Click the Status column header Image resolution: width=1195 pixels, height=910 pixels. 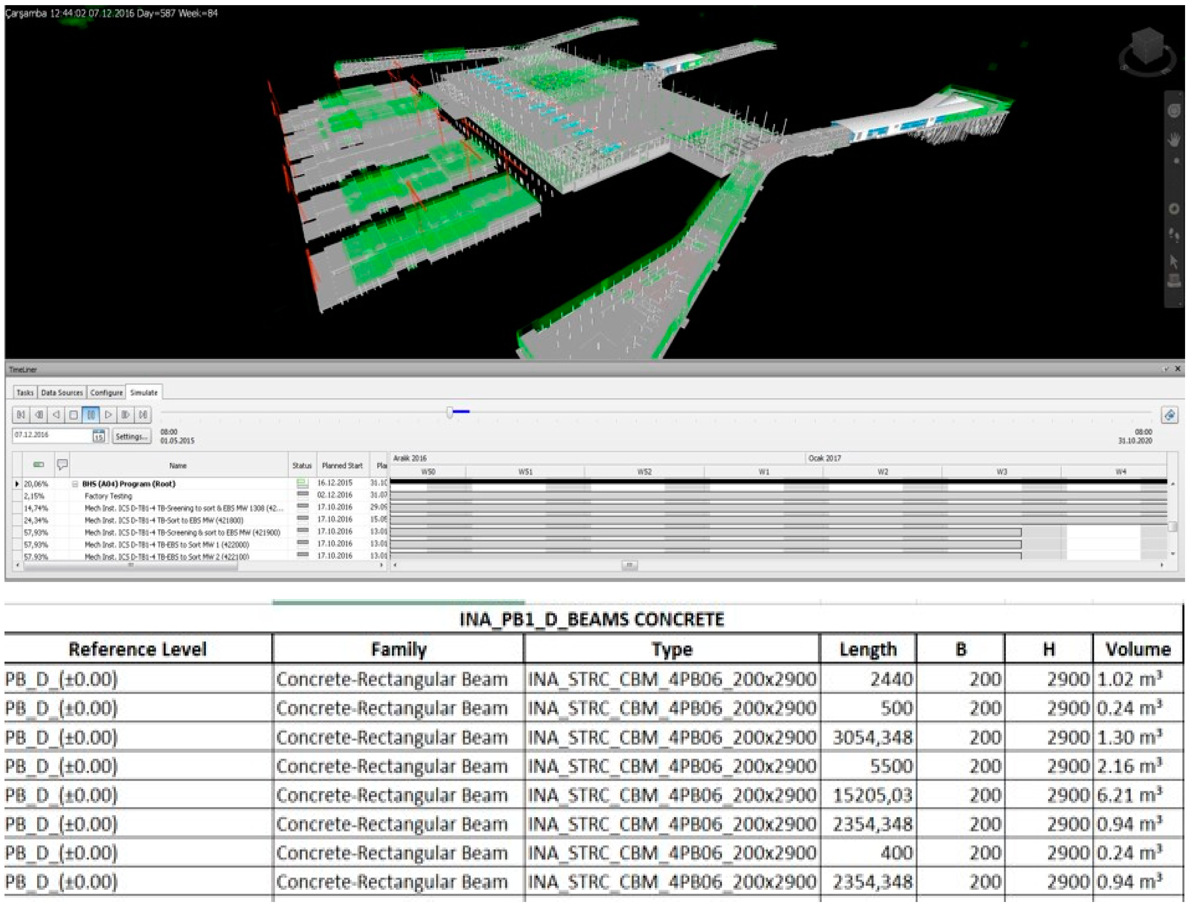tap(302, 466)
